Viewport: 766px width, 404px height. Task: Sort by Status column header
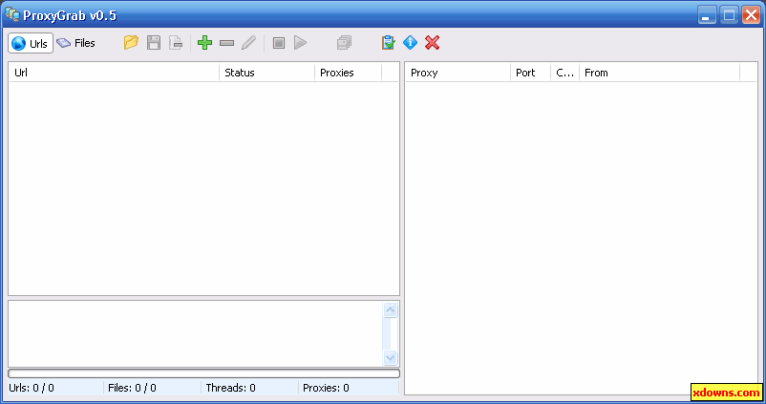coord(266,73)
